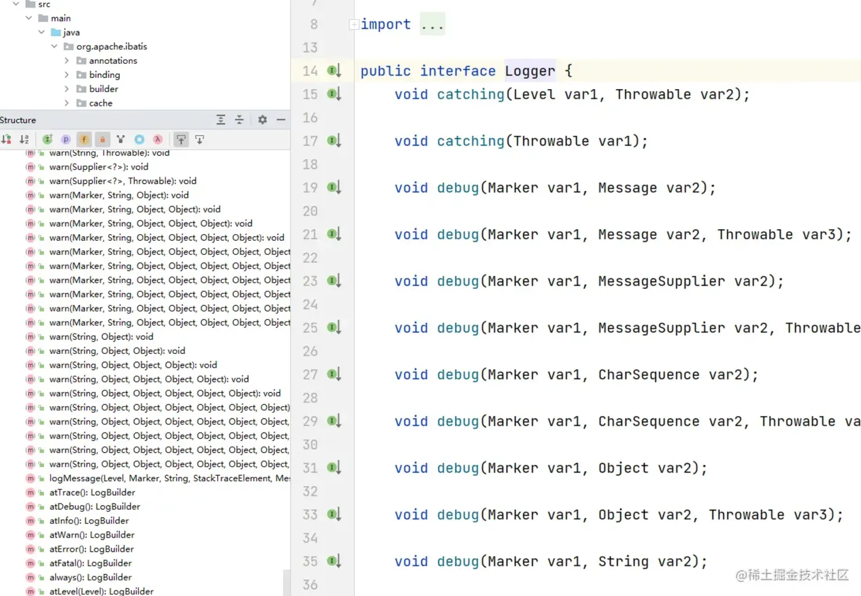This screenshot has height=596, width=861.
Task: Toggle Autoscroll from Source icon
Action: point(199,139)
